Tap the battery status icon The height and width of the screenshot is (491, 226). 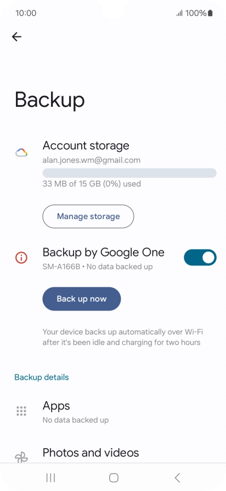(x=210, y=13)
